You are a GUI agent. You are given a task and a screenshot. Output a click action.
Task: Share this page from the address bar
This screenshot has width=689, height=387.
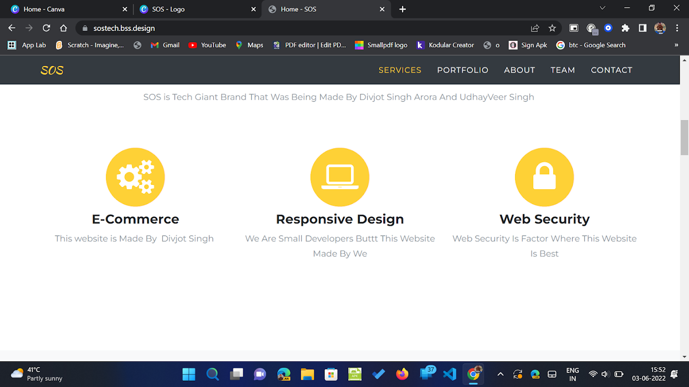click(x=535, y=28)
